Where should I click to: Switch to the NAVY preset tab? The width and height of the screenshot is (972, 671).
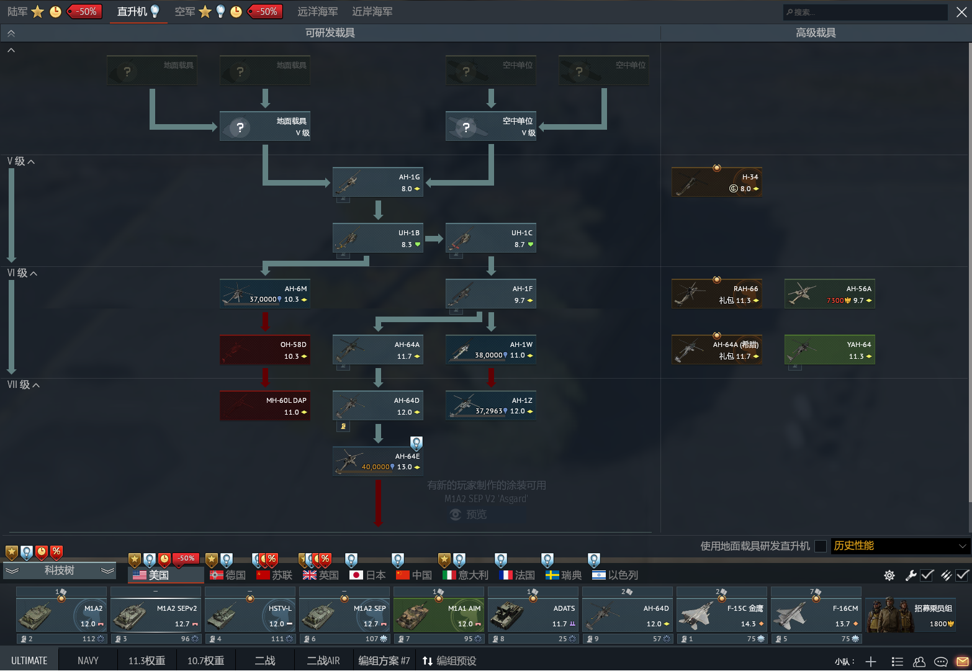pos(88,661)
